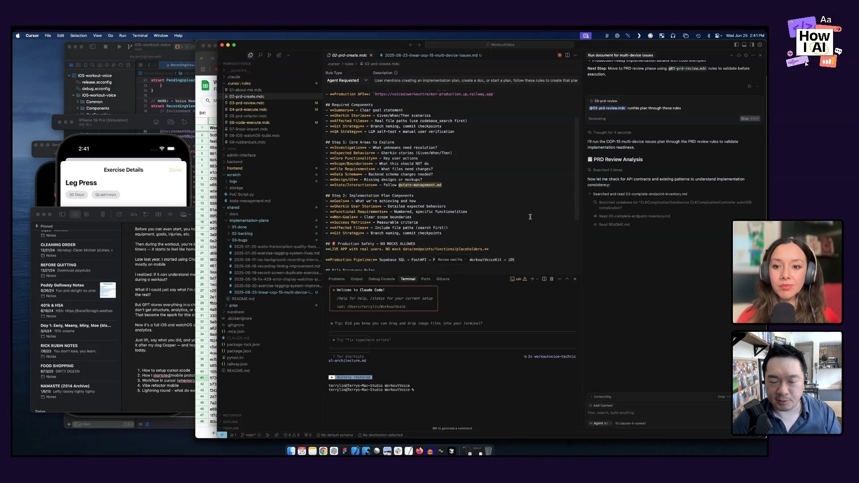The height and width of the screenshot is (483, 859).
Task: Open the Search view icon in Cursor sidebar
Action: pos(260,55)
